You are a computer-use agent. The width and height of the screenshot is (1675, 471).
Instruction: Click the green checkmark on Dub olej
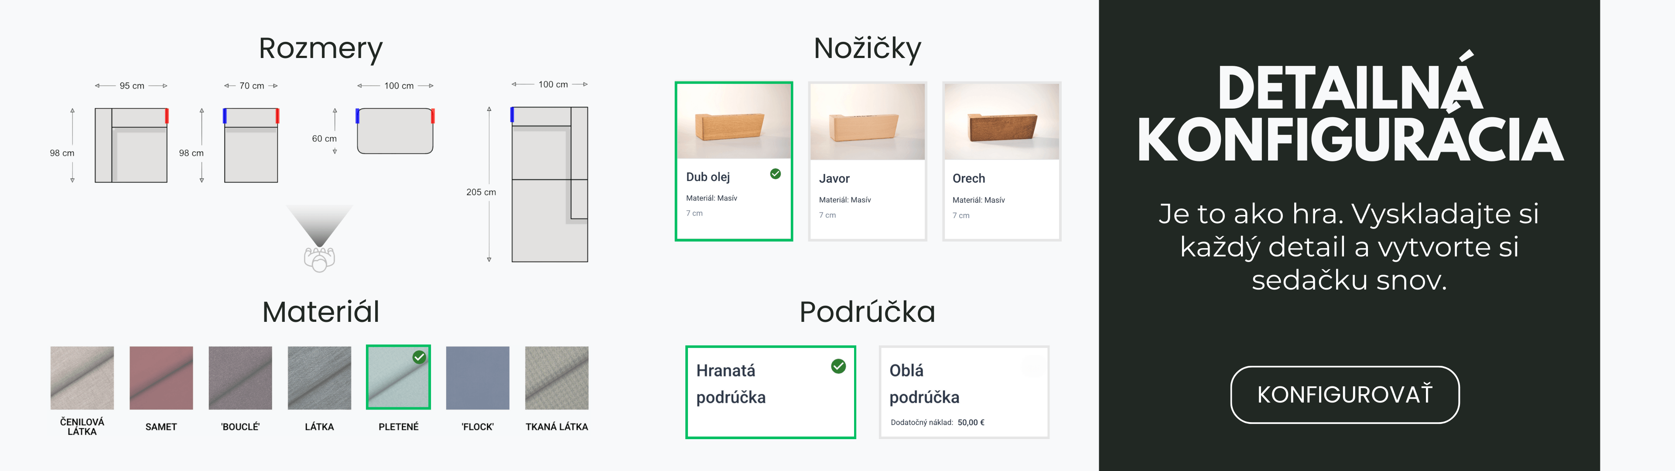(x=775, y=174)
